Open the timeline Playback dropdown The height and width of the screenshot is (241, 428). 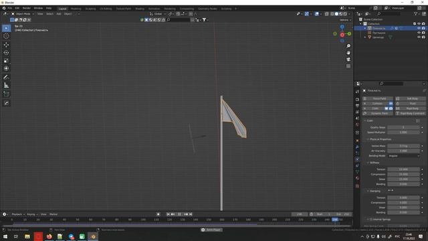(x=18, y=214)
